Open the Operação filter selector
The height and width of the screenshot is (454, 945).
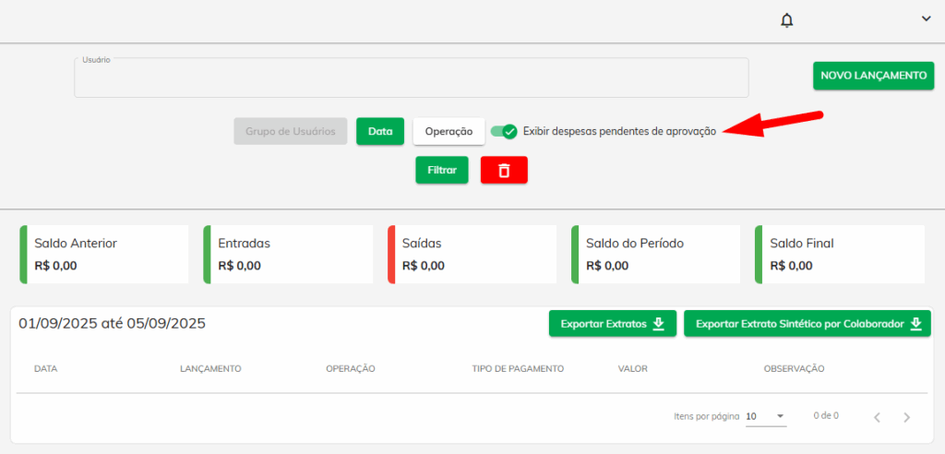(x=449, y=131)
